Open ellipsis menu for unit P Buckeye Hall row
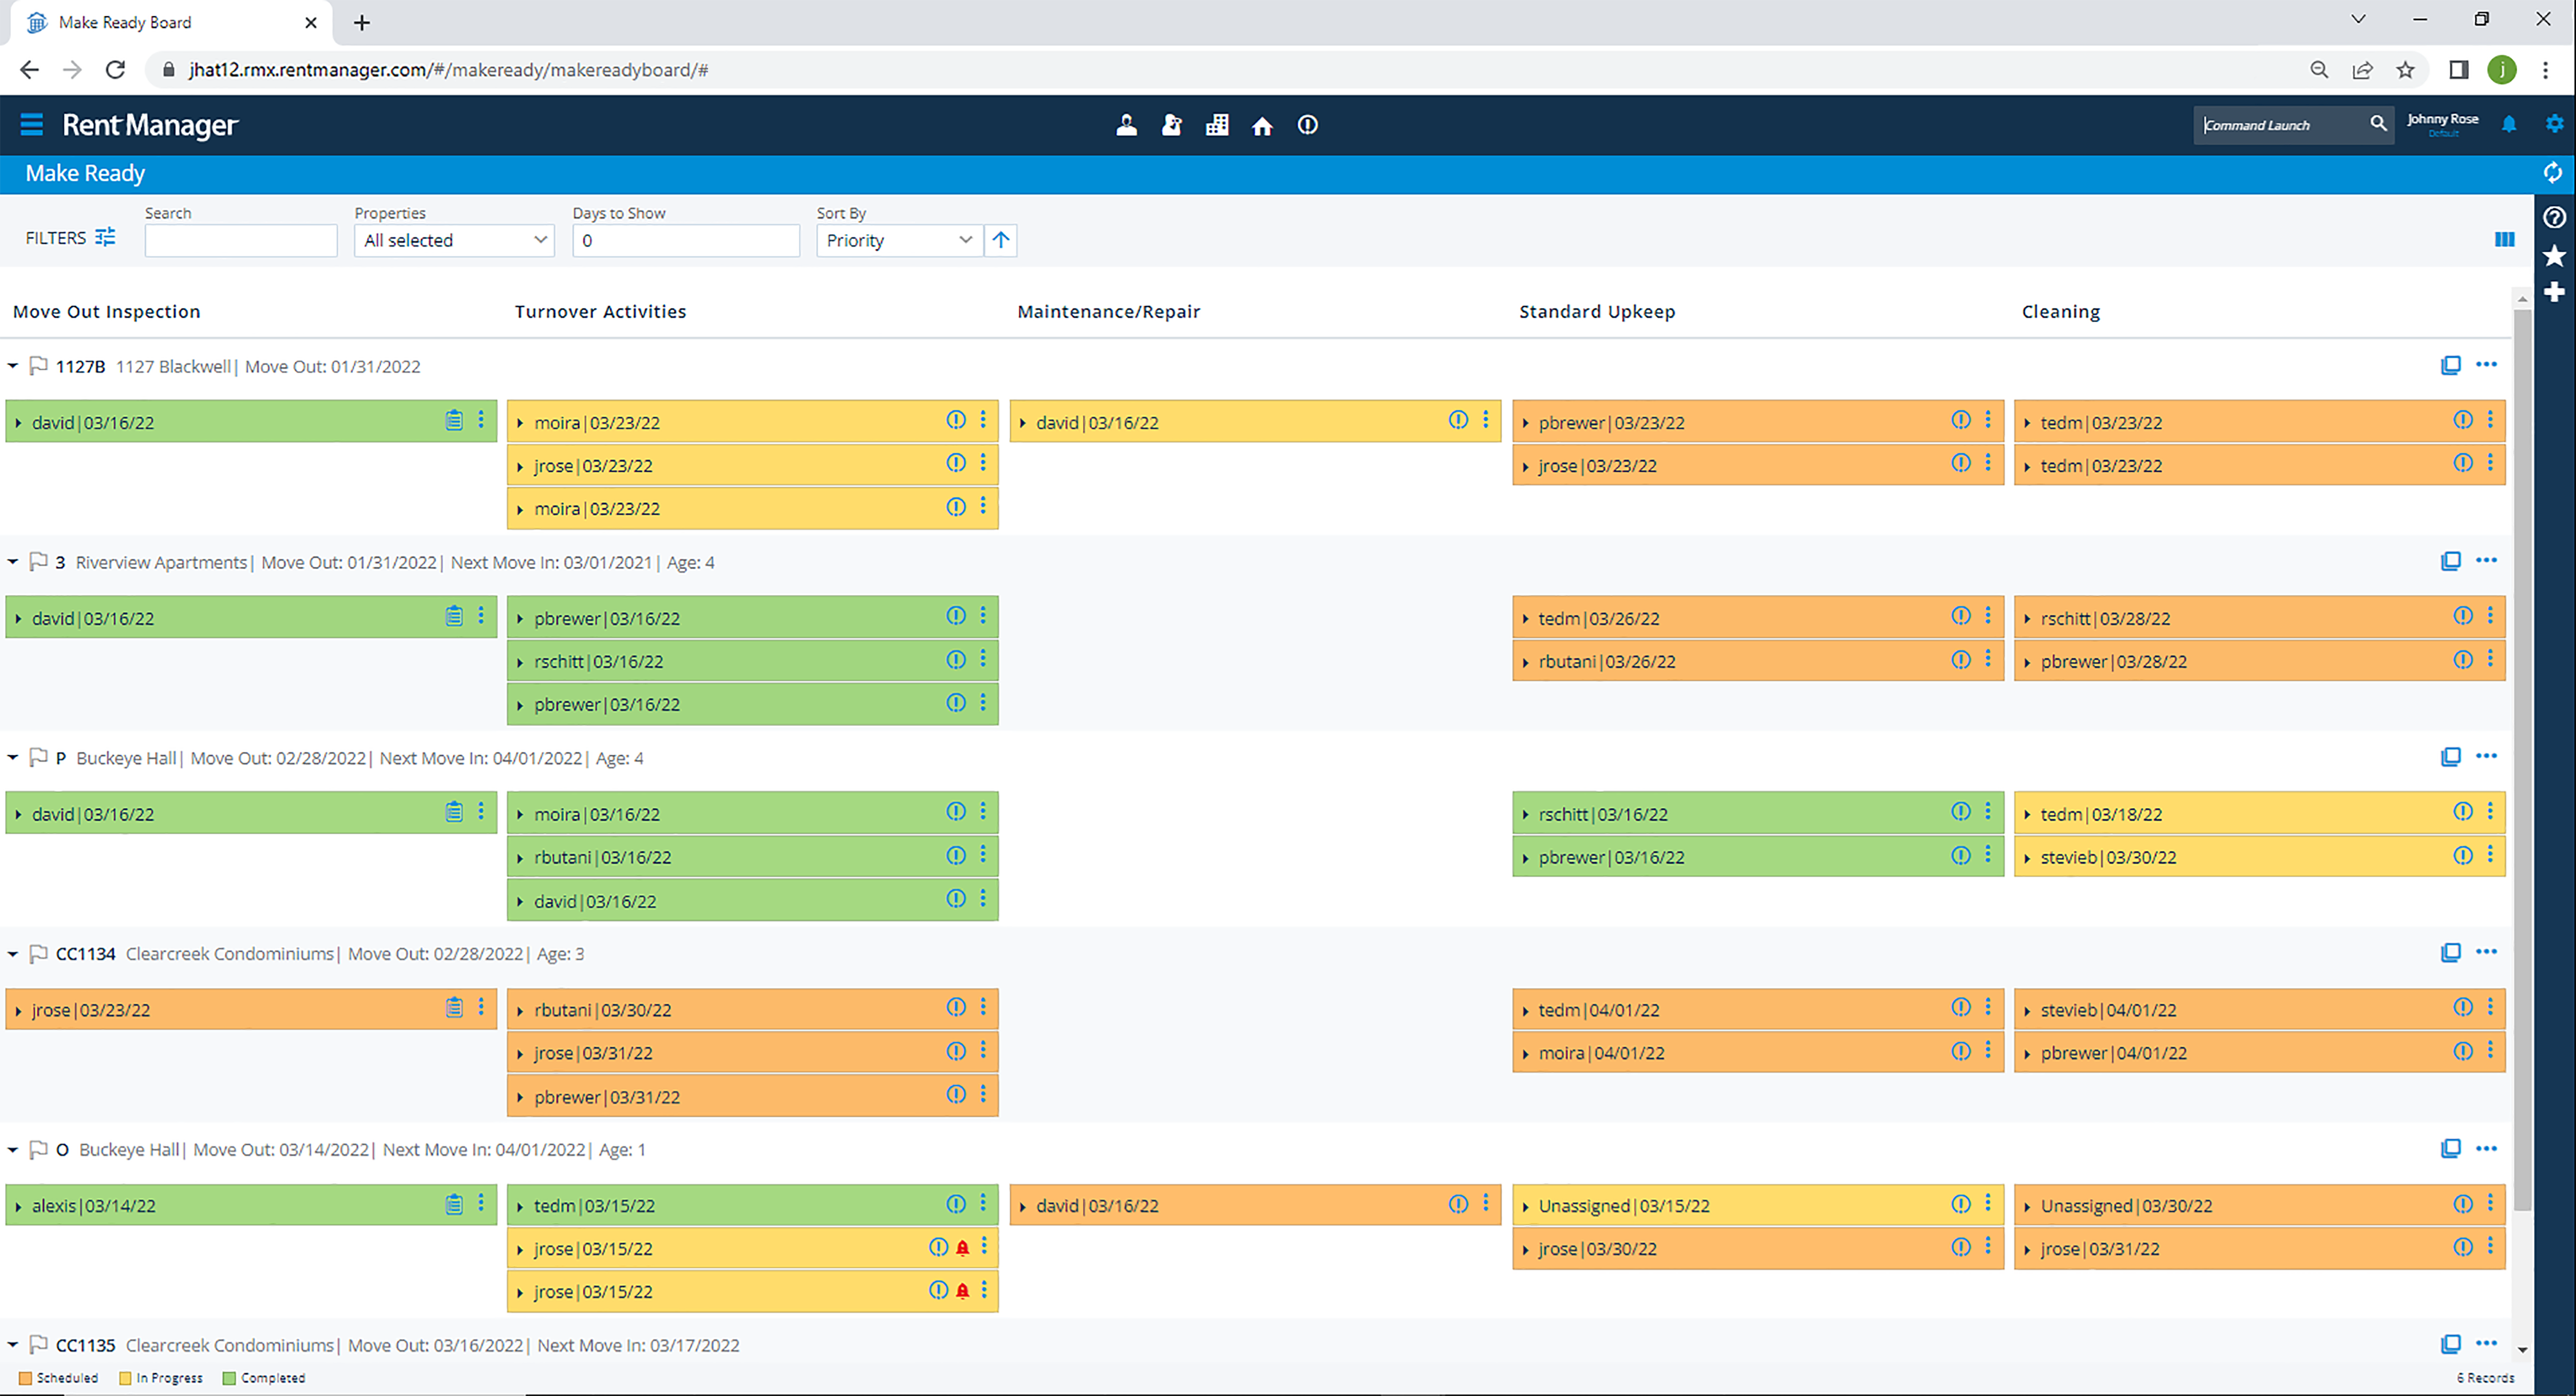This screenshot has height=1396, width=2576. click(x=2486, y=756)
